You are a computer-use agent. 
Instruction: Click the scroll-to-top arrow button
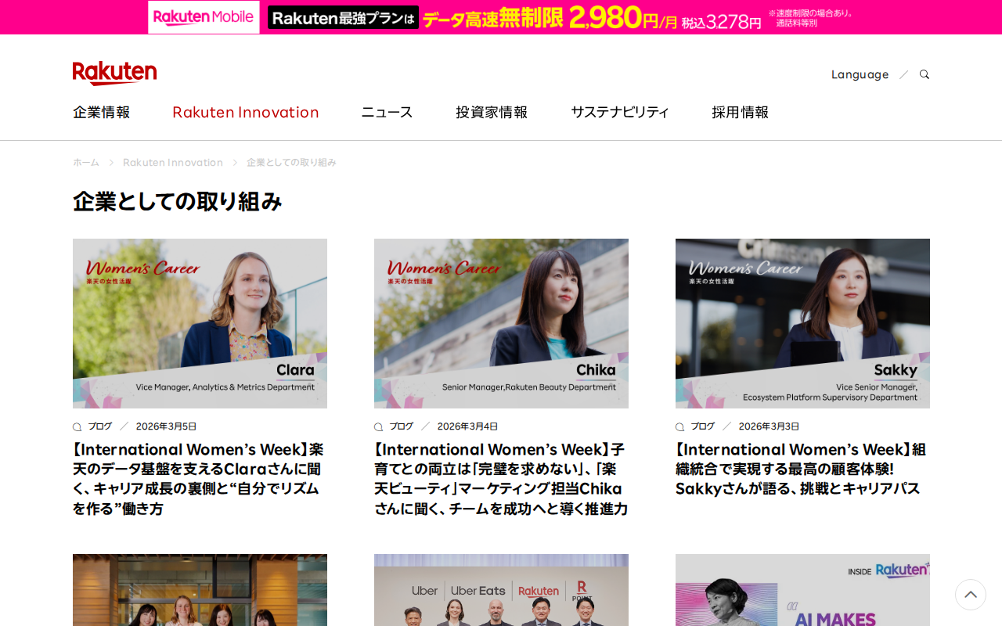(x=971, y=595)
